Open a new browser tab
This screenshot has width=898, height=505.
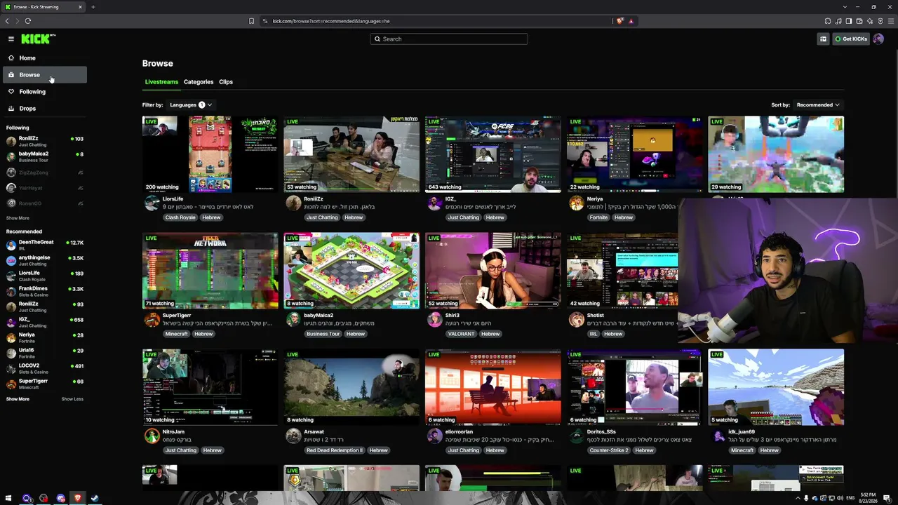pos(93,7)
